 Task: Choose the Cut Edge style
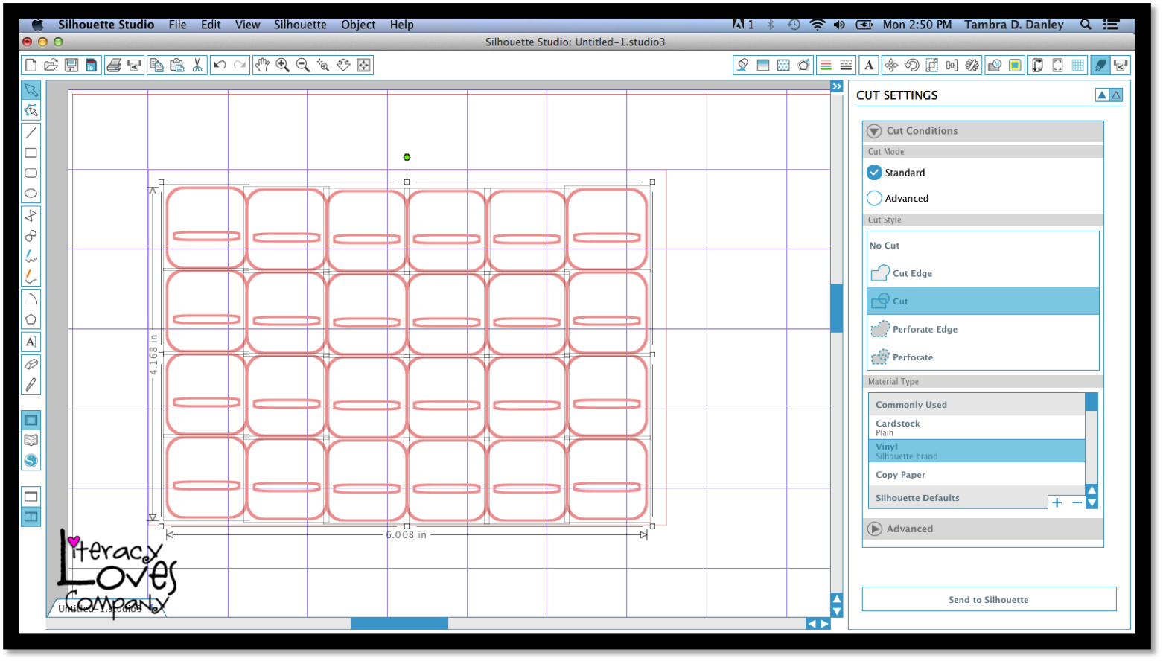[x=984, y=273]
